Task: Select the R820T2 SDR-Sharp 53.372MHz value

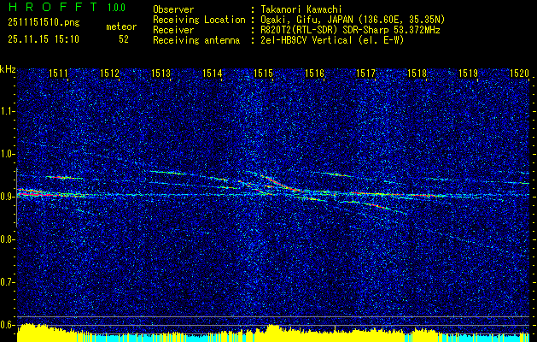Action: pos(350,30)
